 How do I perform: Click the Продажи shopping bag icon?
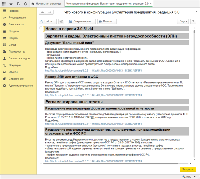[x=4, y=31]
